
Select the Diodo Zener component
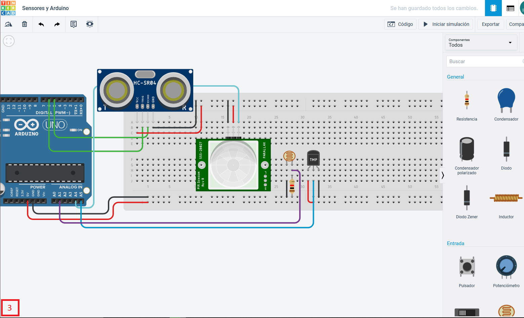pos(467,202)
